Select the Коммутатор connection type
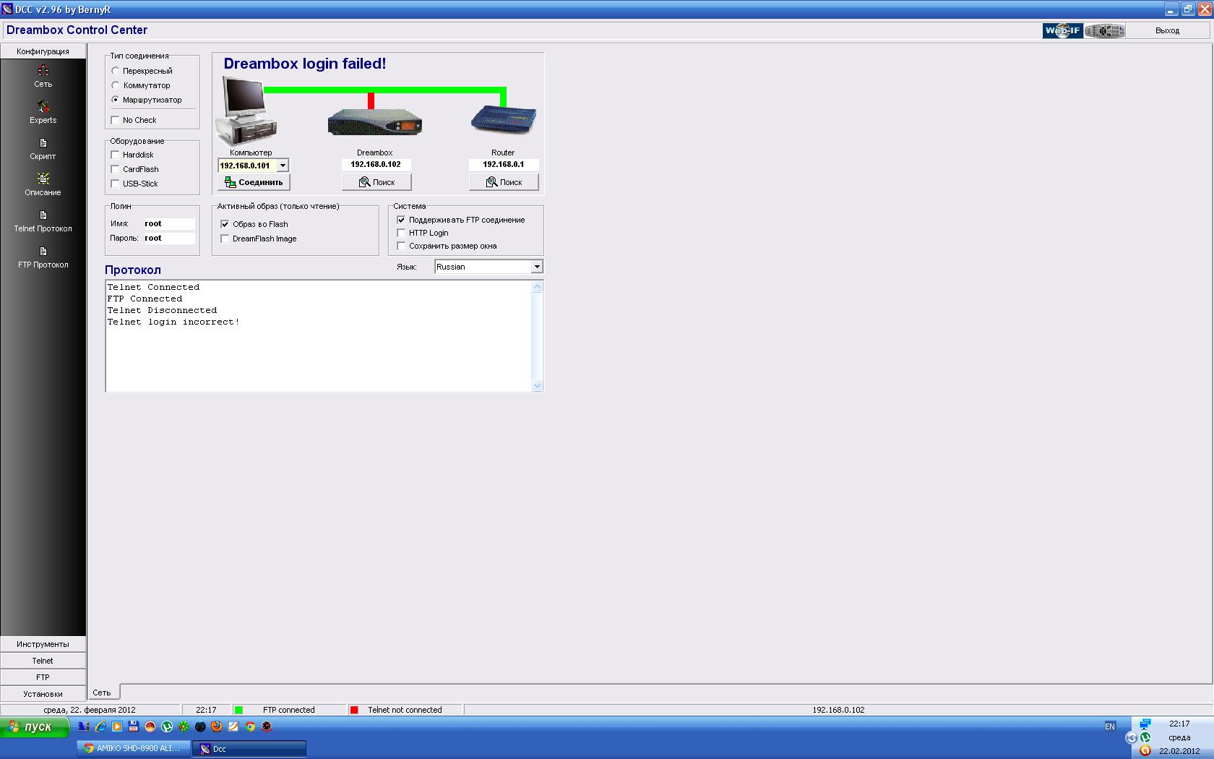1214x759 pixels. (115, 85)
